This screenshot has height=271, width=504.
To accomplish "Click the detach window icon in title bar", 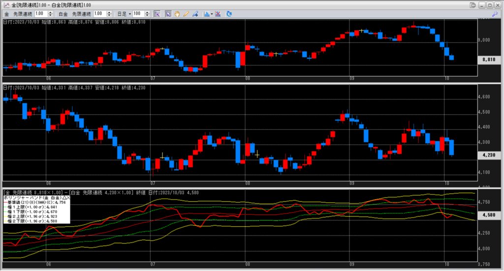I will 472,5.
